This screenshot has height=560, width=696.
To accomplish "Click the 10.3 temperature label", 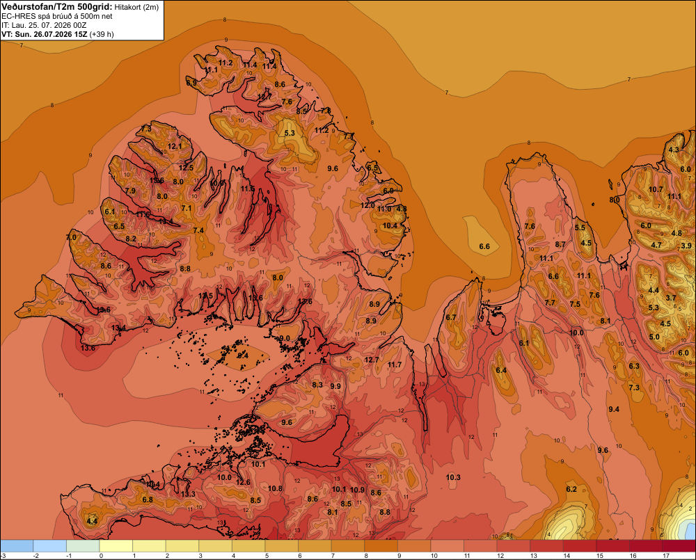I will coord(453,477).
